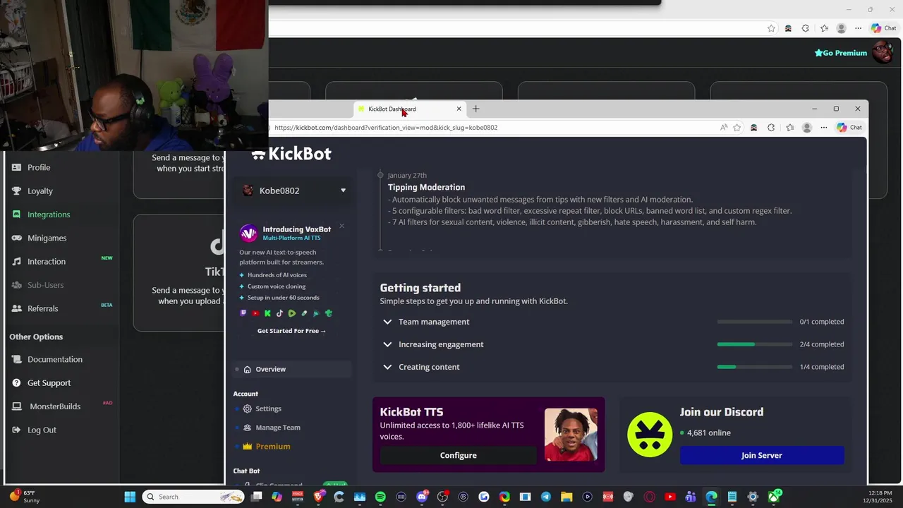The image size is (903, 508).
Task: Open the three-dots menu in KickBot window
Action: tap(823, 128)
